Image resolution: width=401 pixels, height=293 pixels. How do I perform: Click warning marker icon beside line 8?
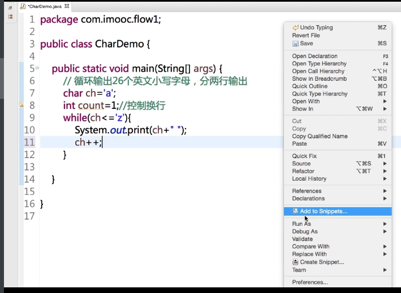click(21, 106)
